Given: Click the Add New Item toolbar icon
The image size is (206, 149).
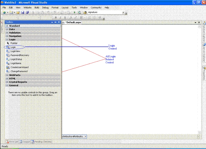Looking at the screenshot, I should (x=11, y=12).
